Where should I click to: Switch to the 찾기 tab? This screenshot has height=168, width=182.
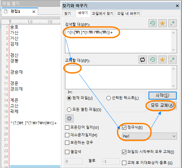[x=68, y=14]
